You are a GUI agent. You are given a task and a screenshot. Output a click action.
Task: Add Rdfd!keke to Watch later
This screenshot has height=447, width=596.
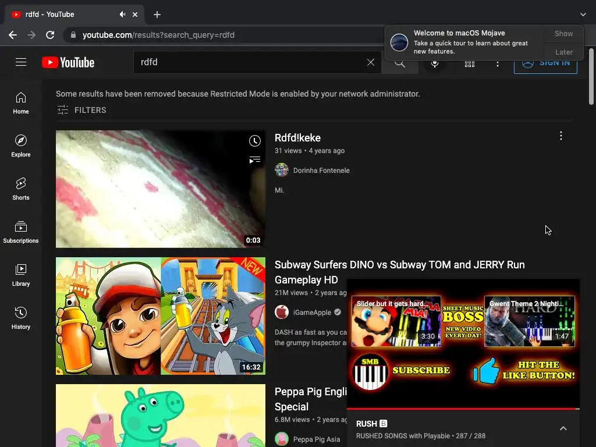255,141
